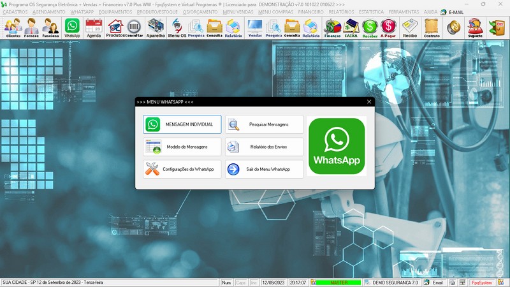
Task: Open the CADASTROS menu
Action: [x=15, y=12]
